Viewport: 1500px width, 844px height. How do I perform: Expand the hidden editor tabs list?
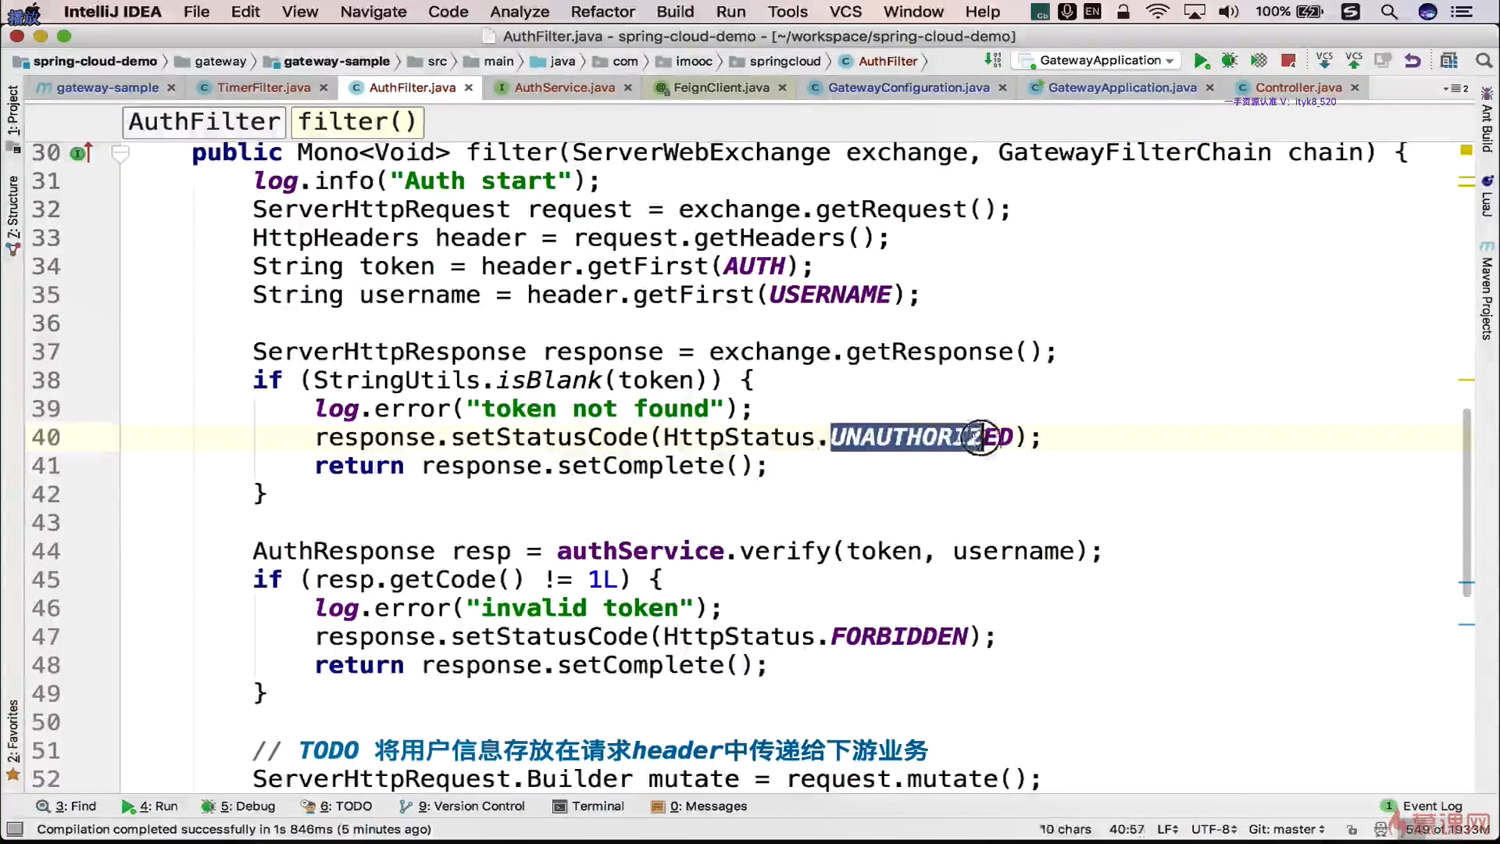point(1455,88)
